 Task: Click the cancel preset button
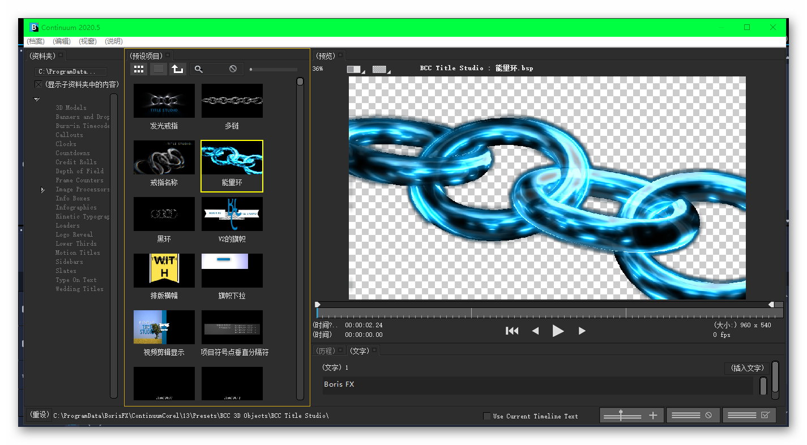693,416
